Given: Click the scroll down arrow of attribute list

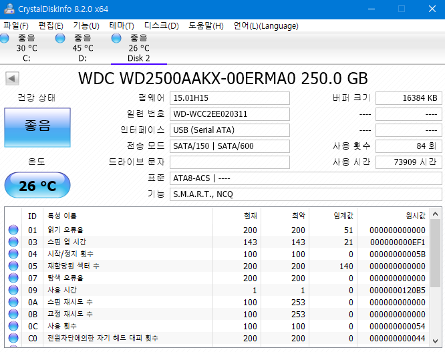Looking at the screenshot, I should tap(436, 341).
